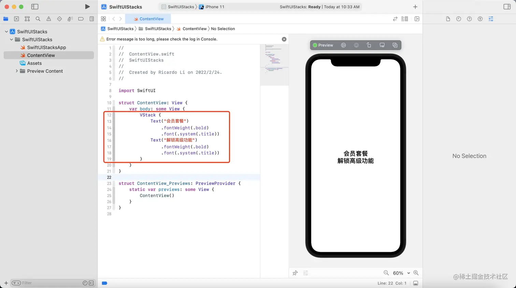Start Live Preview play icon
Screen dimensions: 516x288
pos(343,45)
